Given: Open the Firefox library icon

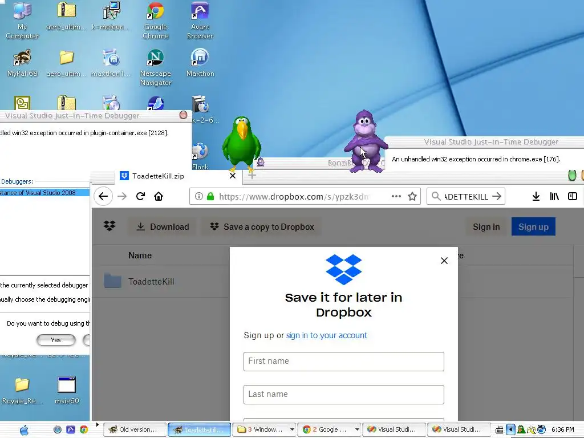Looking at the screenshot, I should click(554, 196).
